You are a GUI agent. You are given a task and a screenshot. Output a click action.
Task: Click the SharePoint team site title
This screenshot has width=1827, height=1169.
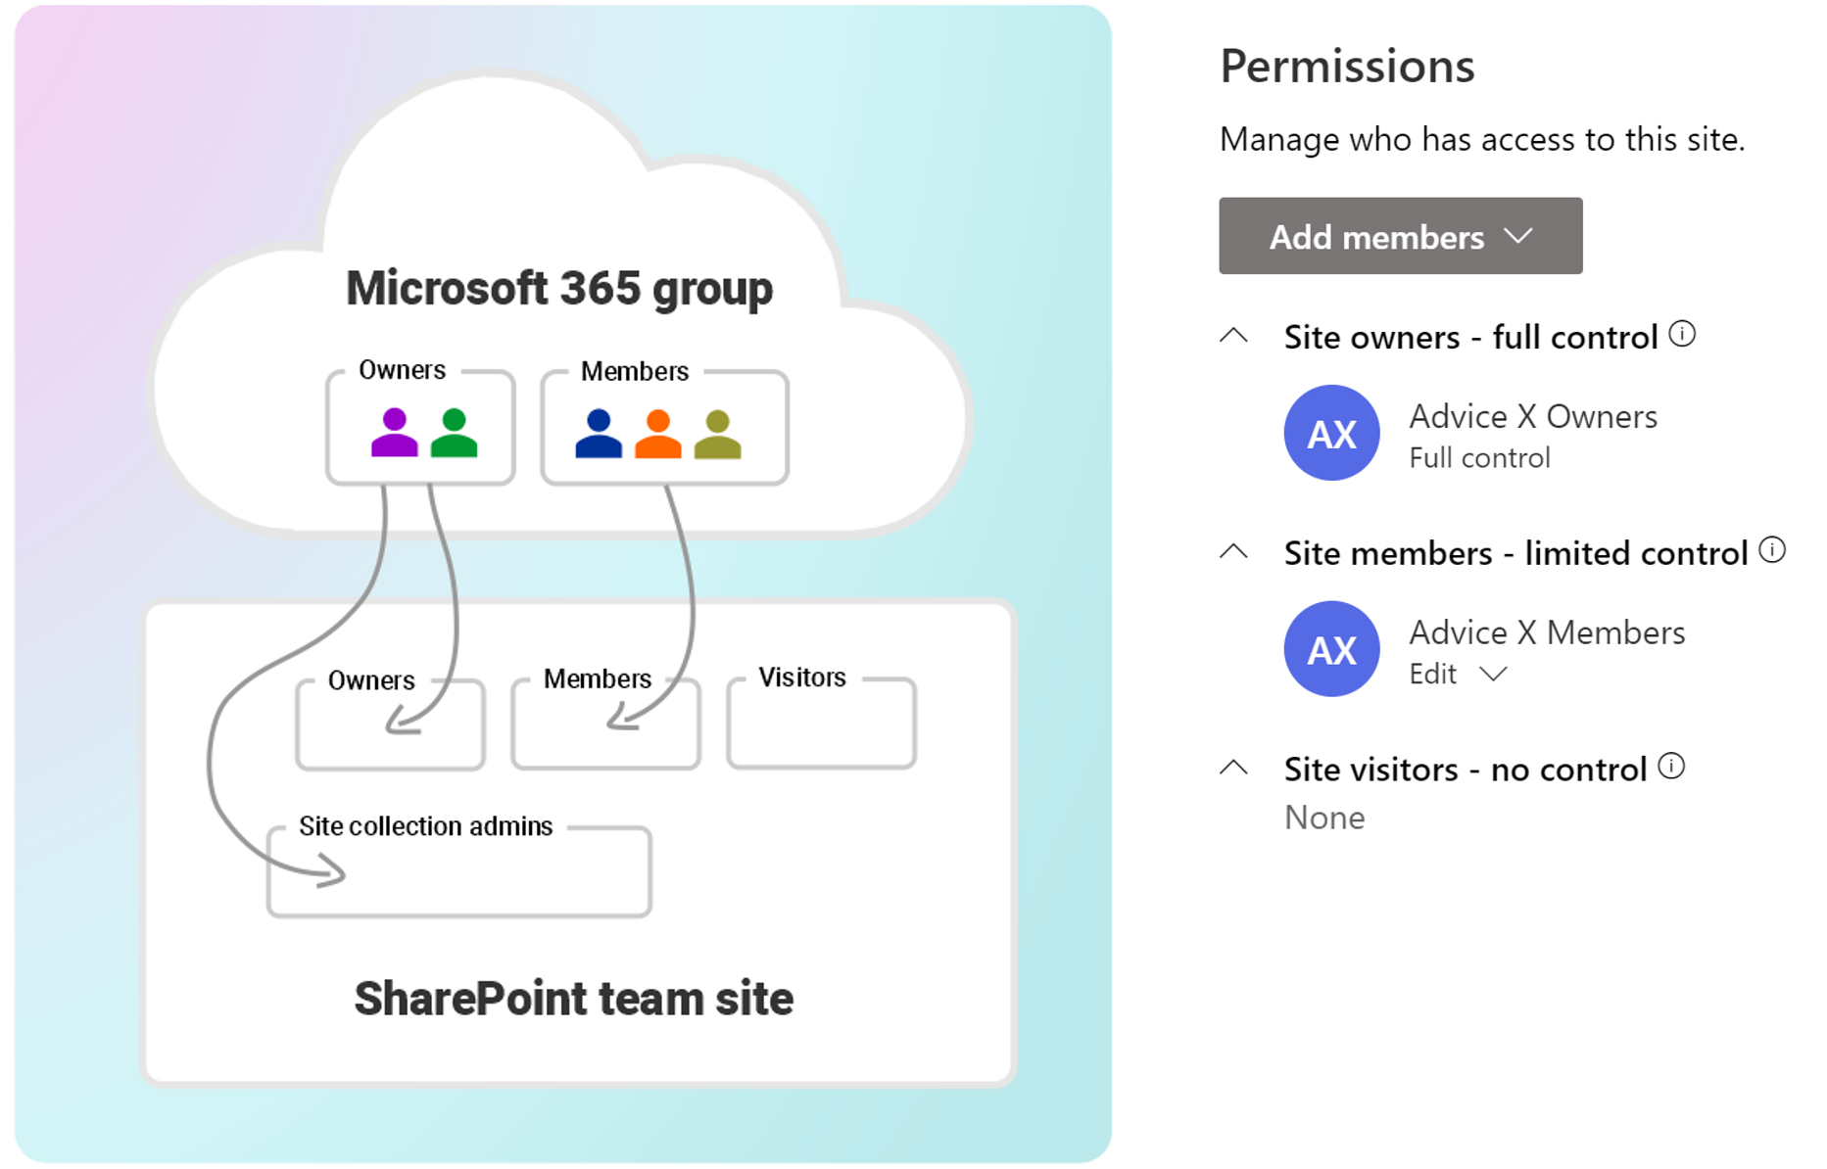click(574, 999)
